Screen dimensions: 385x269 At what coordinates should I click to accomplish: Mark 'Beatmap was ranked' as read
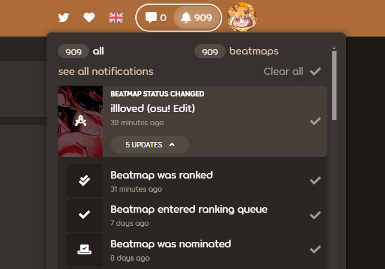tap(316, 180)
